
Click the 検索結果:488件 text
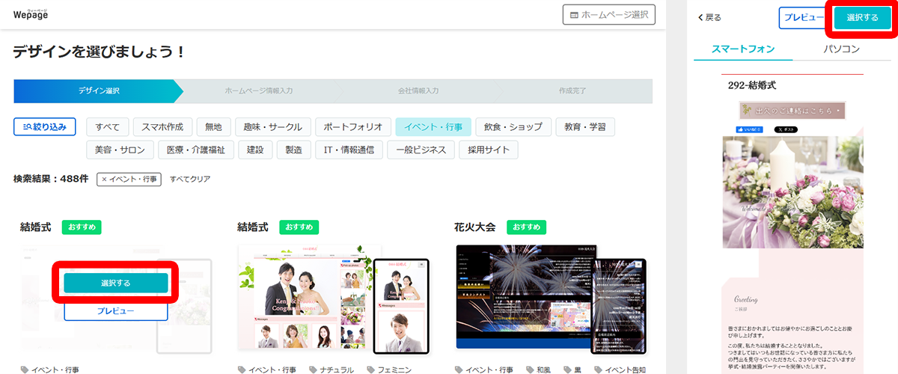click(51, 180)
